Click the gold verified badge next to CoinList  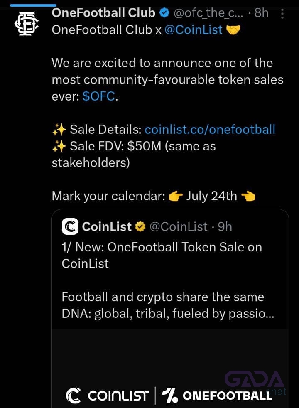click(140, 226)
